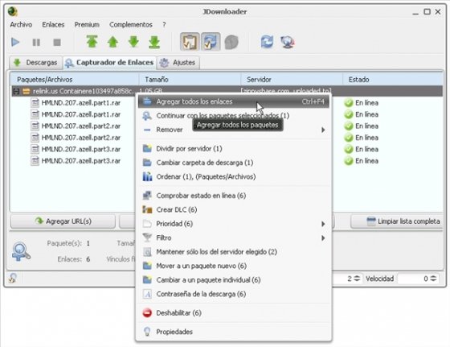Viewport: 450px width, 347px height.
Task: Choose Contraseña de la descarga (6)
Action: tap(233, 294)
